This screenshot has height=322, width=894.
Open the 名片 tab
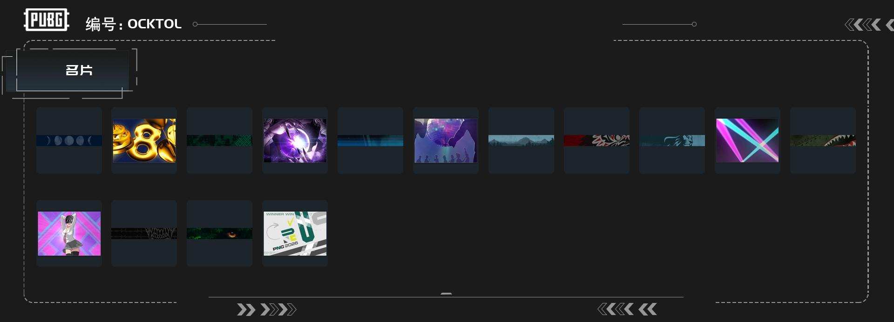(73, 71)
